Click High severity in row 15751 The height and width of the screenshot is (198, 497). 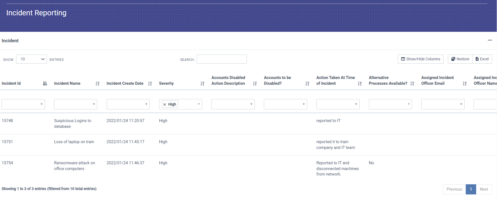click(163, 142)
